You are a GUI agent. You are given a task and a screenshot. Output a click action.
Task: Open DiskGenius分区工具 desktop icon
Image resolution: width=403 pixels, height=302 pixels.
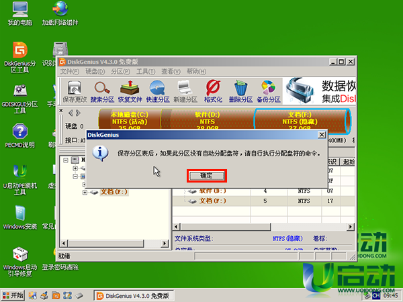click(19, 58)
